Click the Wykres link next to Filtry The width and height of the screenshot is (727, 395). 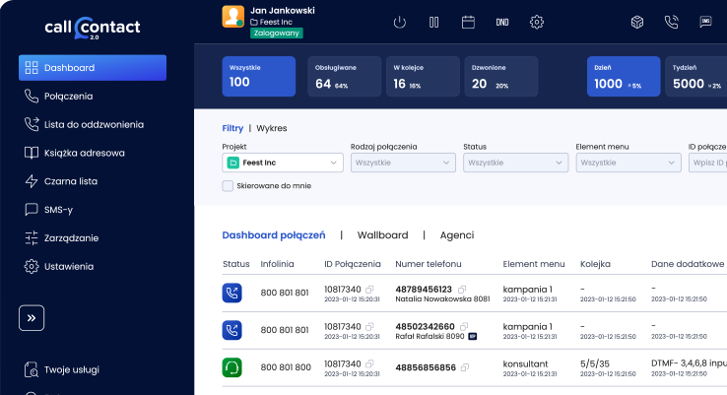pos(272,128)
